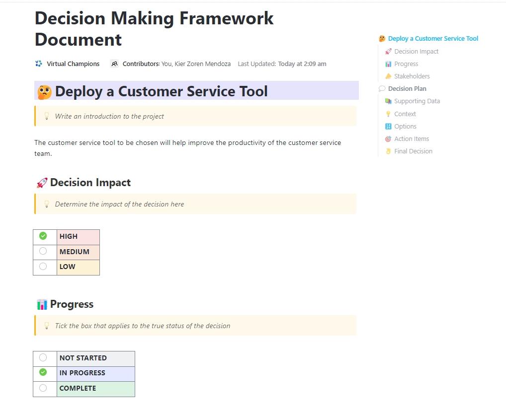The height and width of the screenshot is (413, 506).
Task: Click the Supporting Data chart icon in outline
Action: tap(388, 101)
